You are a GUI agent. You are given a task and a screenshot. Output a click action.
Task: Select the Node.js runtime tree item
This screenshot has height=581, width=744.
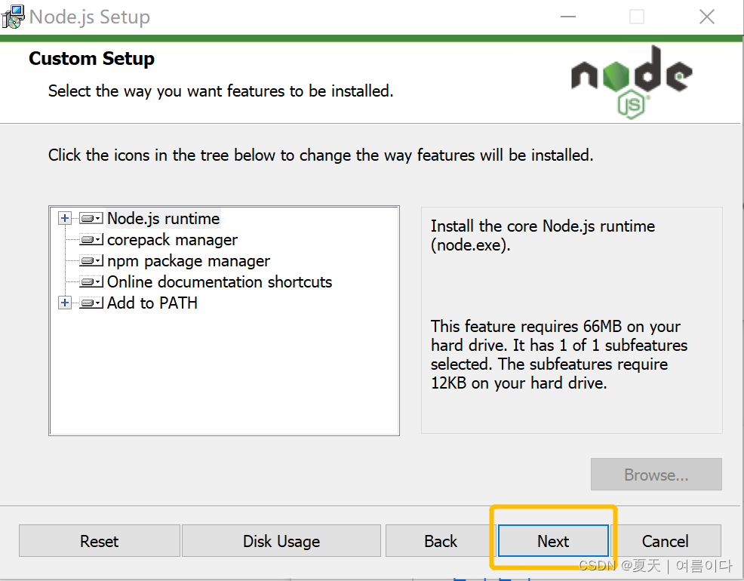[x=163, y=219]
